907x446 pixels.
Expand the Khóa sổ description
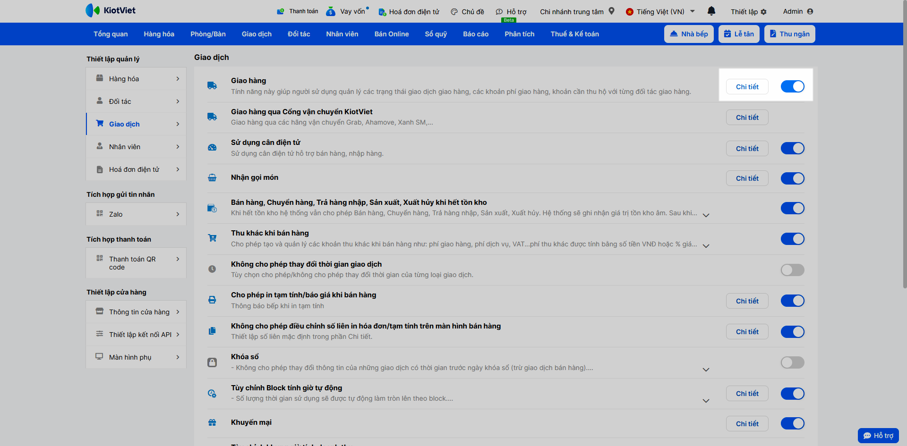[706, 370]
